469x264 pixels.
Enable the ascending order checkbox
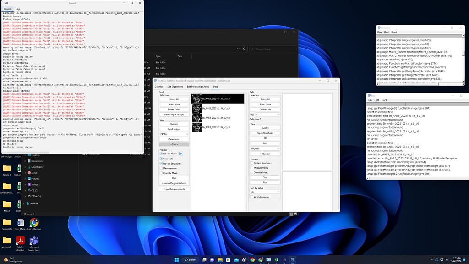(252, 197)
